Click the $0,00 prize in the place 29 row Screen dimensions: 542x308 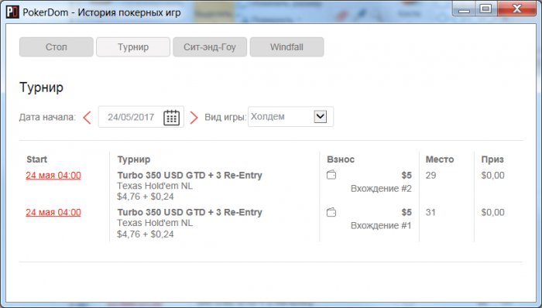tap(493, 176)
